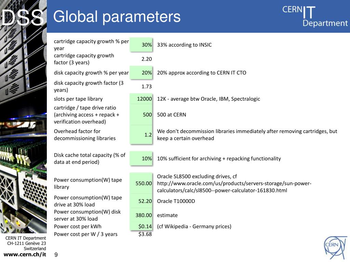350x262 pixels.
Task: Click '10% sufficient for archiving + repacking functionality'
Action: click(x=219, y=158)
